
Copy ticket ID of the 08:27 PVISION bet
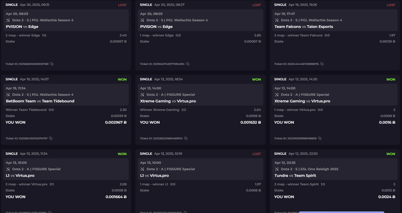(x=188, y=64)
